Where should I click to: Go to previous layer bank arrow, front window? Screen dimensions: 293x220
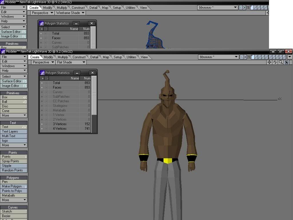242,57
